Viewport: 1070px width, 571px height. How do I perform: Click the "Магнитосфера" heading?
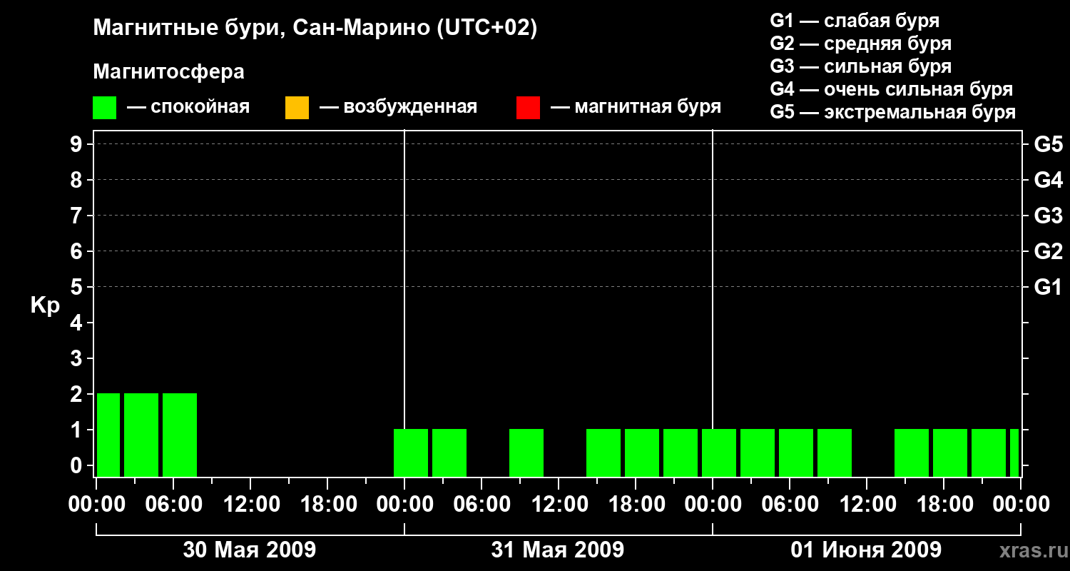click(x=168, y=71)
